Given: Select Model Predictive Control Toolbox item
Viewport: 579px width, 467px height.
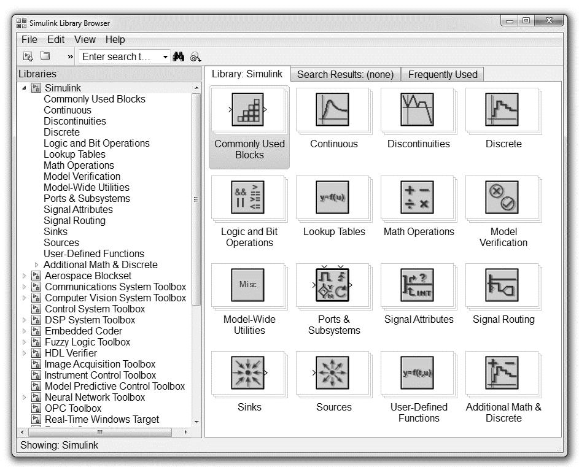Looking at the screenshot, I should click(x=115, y=386).
